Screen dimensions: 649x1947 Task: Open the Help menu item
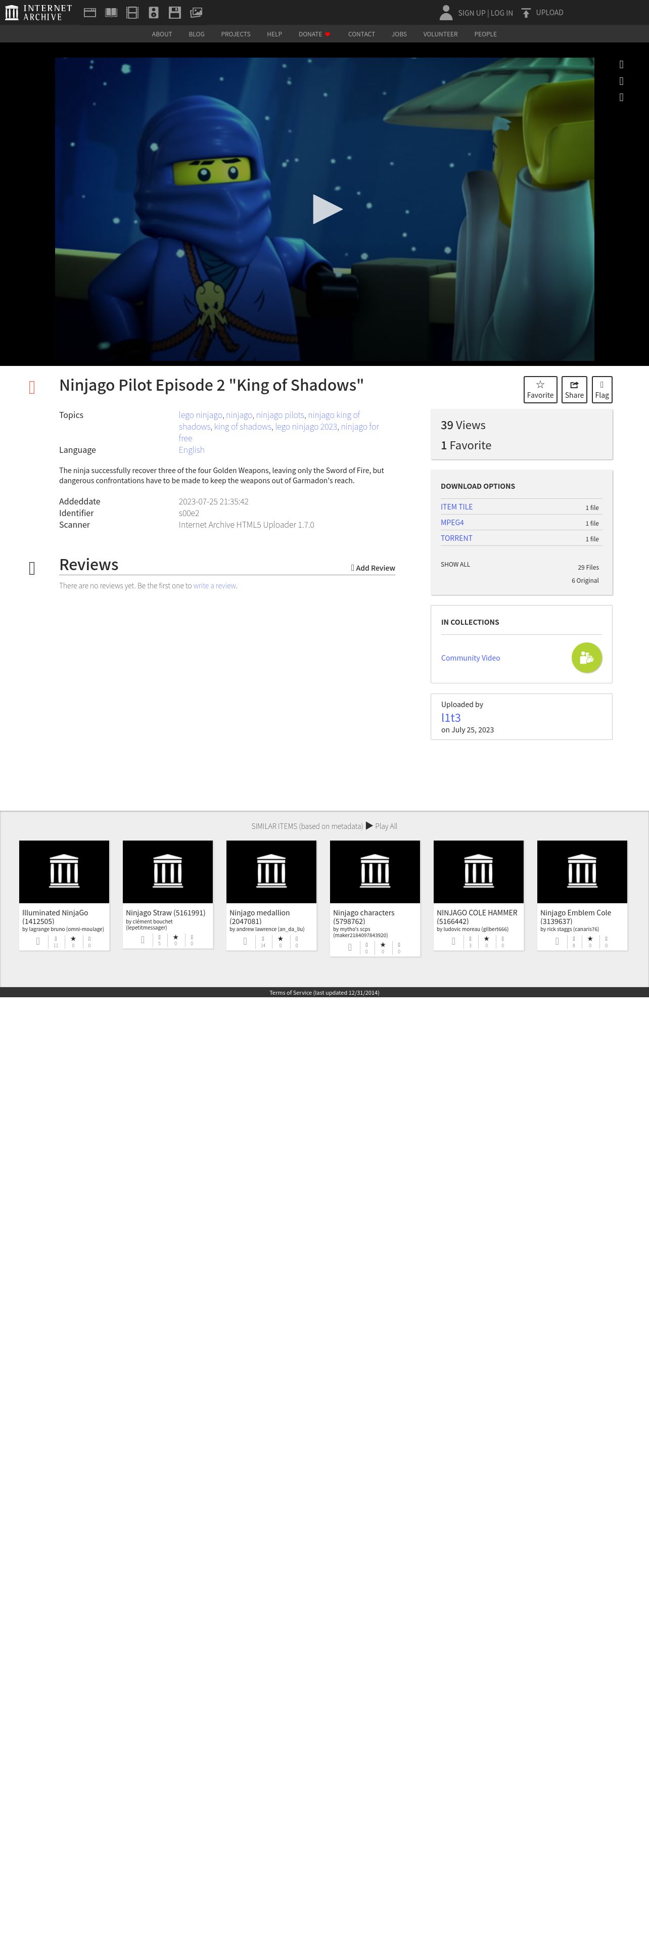pos(274,34)
